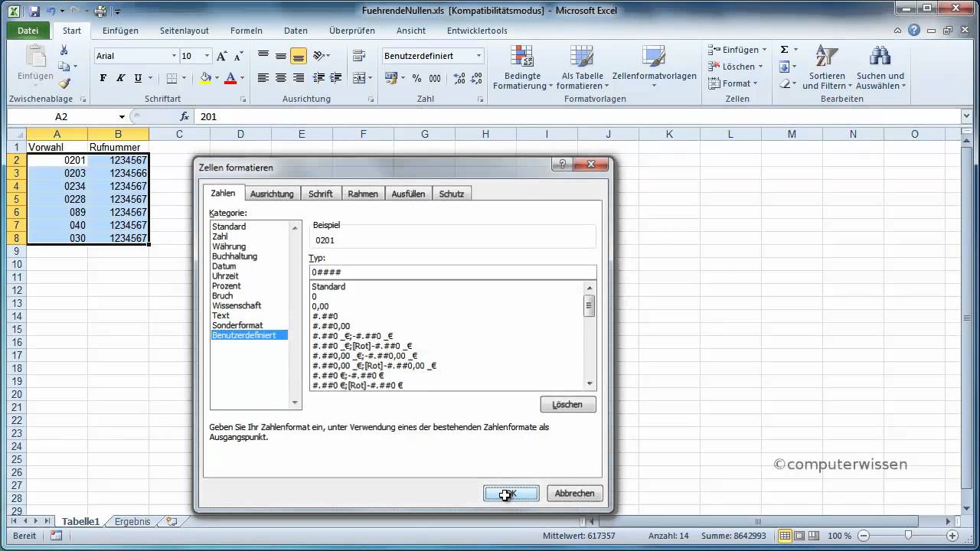Expand the Benutzerdefiniert number format dropdown

(x=479, y=56)
